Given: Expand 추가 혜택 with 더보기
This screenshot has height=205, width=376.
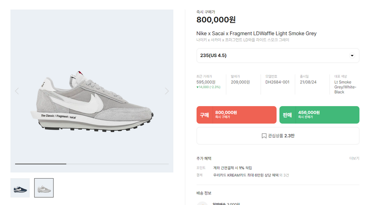Looking at the screenshot, I should 354,158.
